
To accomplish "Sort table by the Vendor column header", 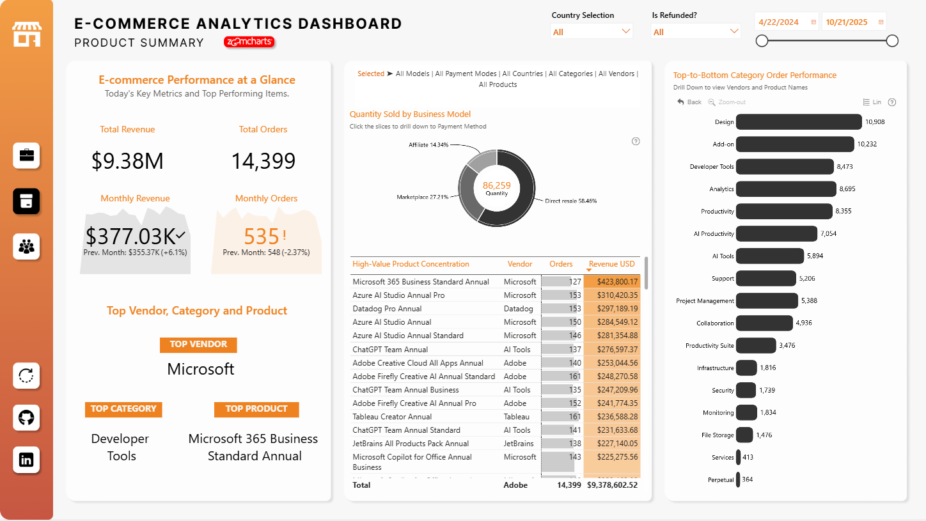I will coord(520,264).
